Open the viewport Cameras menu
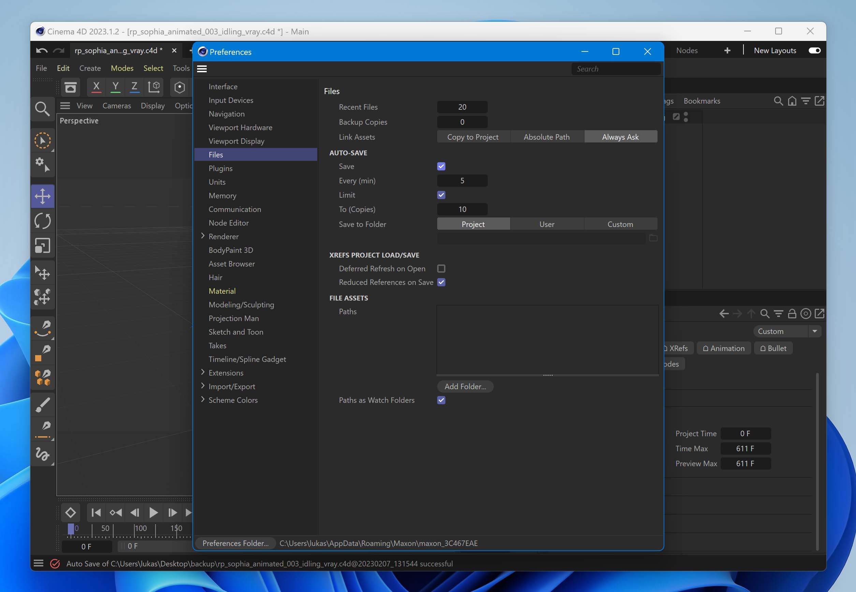 point(117,106)
